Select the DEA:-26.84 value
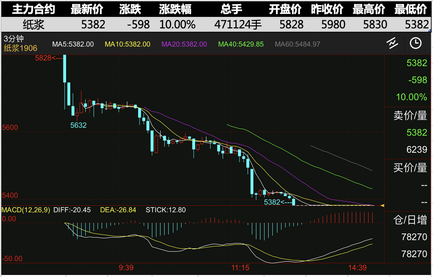The width and height of the screenshot is (433, 277). click(118, 210)
